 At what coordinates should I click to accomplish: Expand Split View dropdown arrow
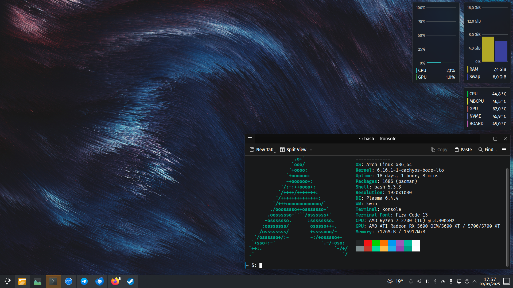[311, 150]
